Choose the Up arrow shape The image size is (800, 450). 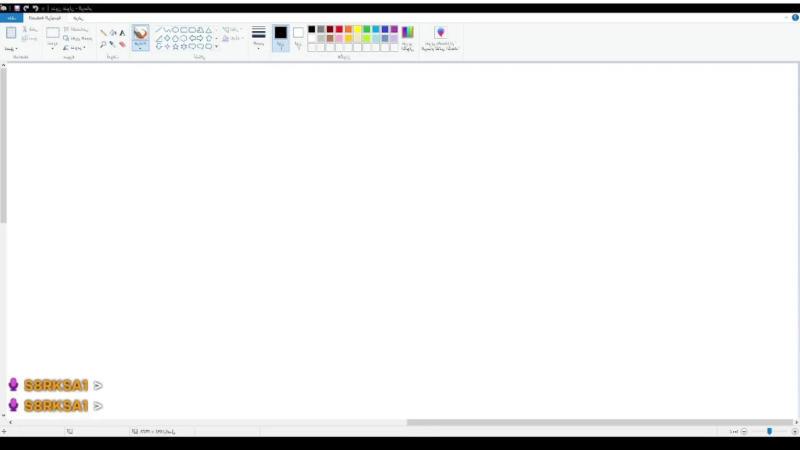click(209, 38)
